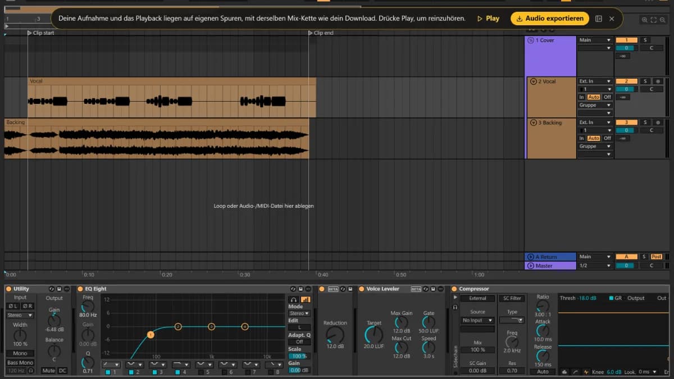Select the A Return track header
Image resolution: width=674 pixels, height=379 pixels.
click(550, 257)
